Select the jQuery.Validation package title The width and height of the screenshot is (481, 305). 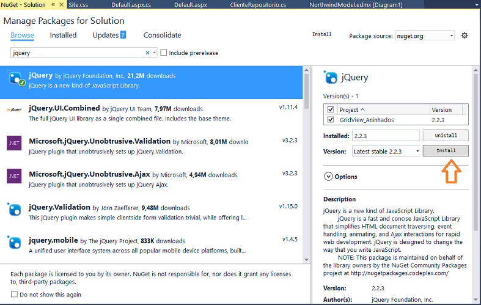click(59, 207)
